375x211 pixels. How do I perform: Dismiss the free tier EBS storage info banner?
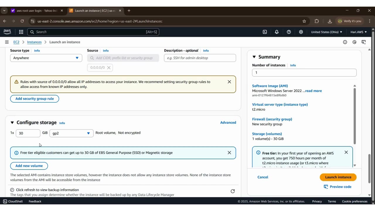coord(229,153)
